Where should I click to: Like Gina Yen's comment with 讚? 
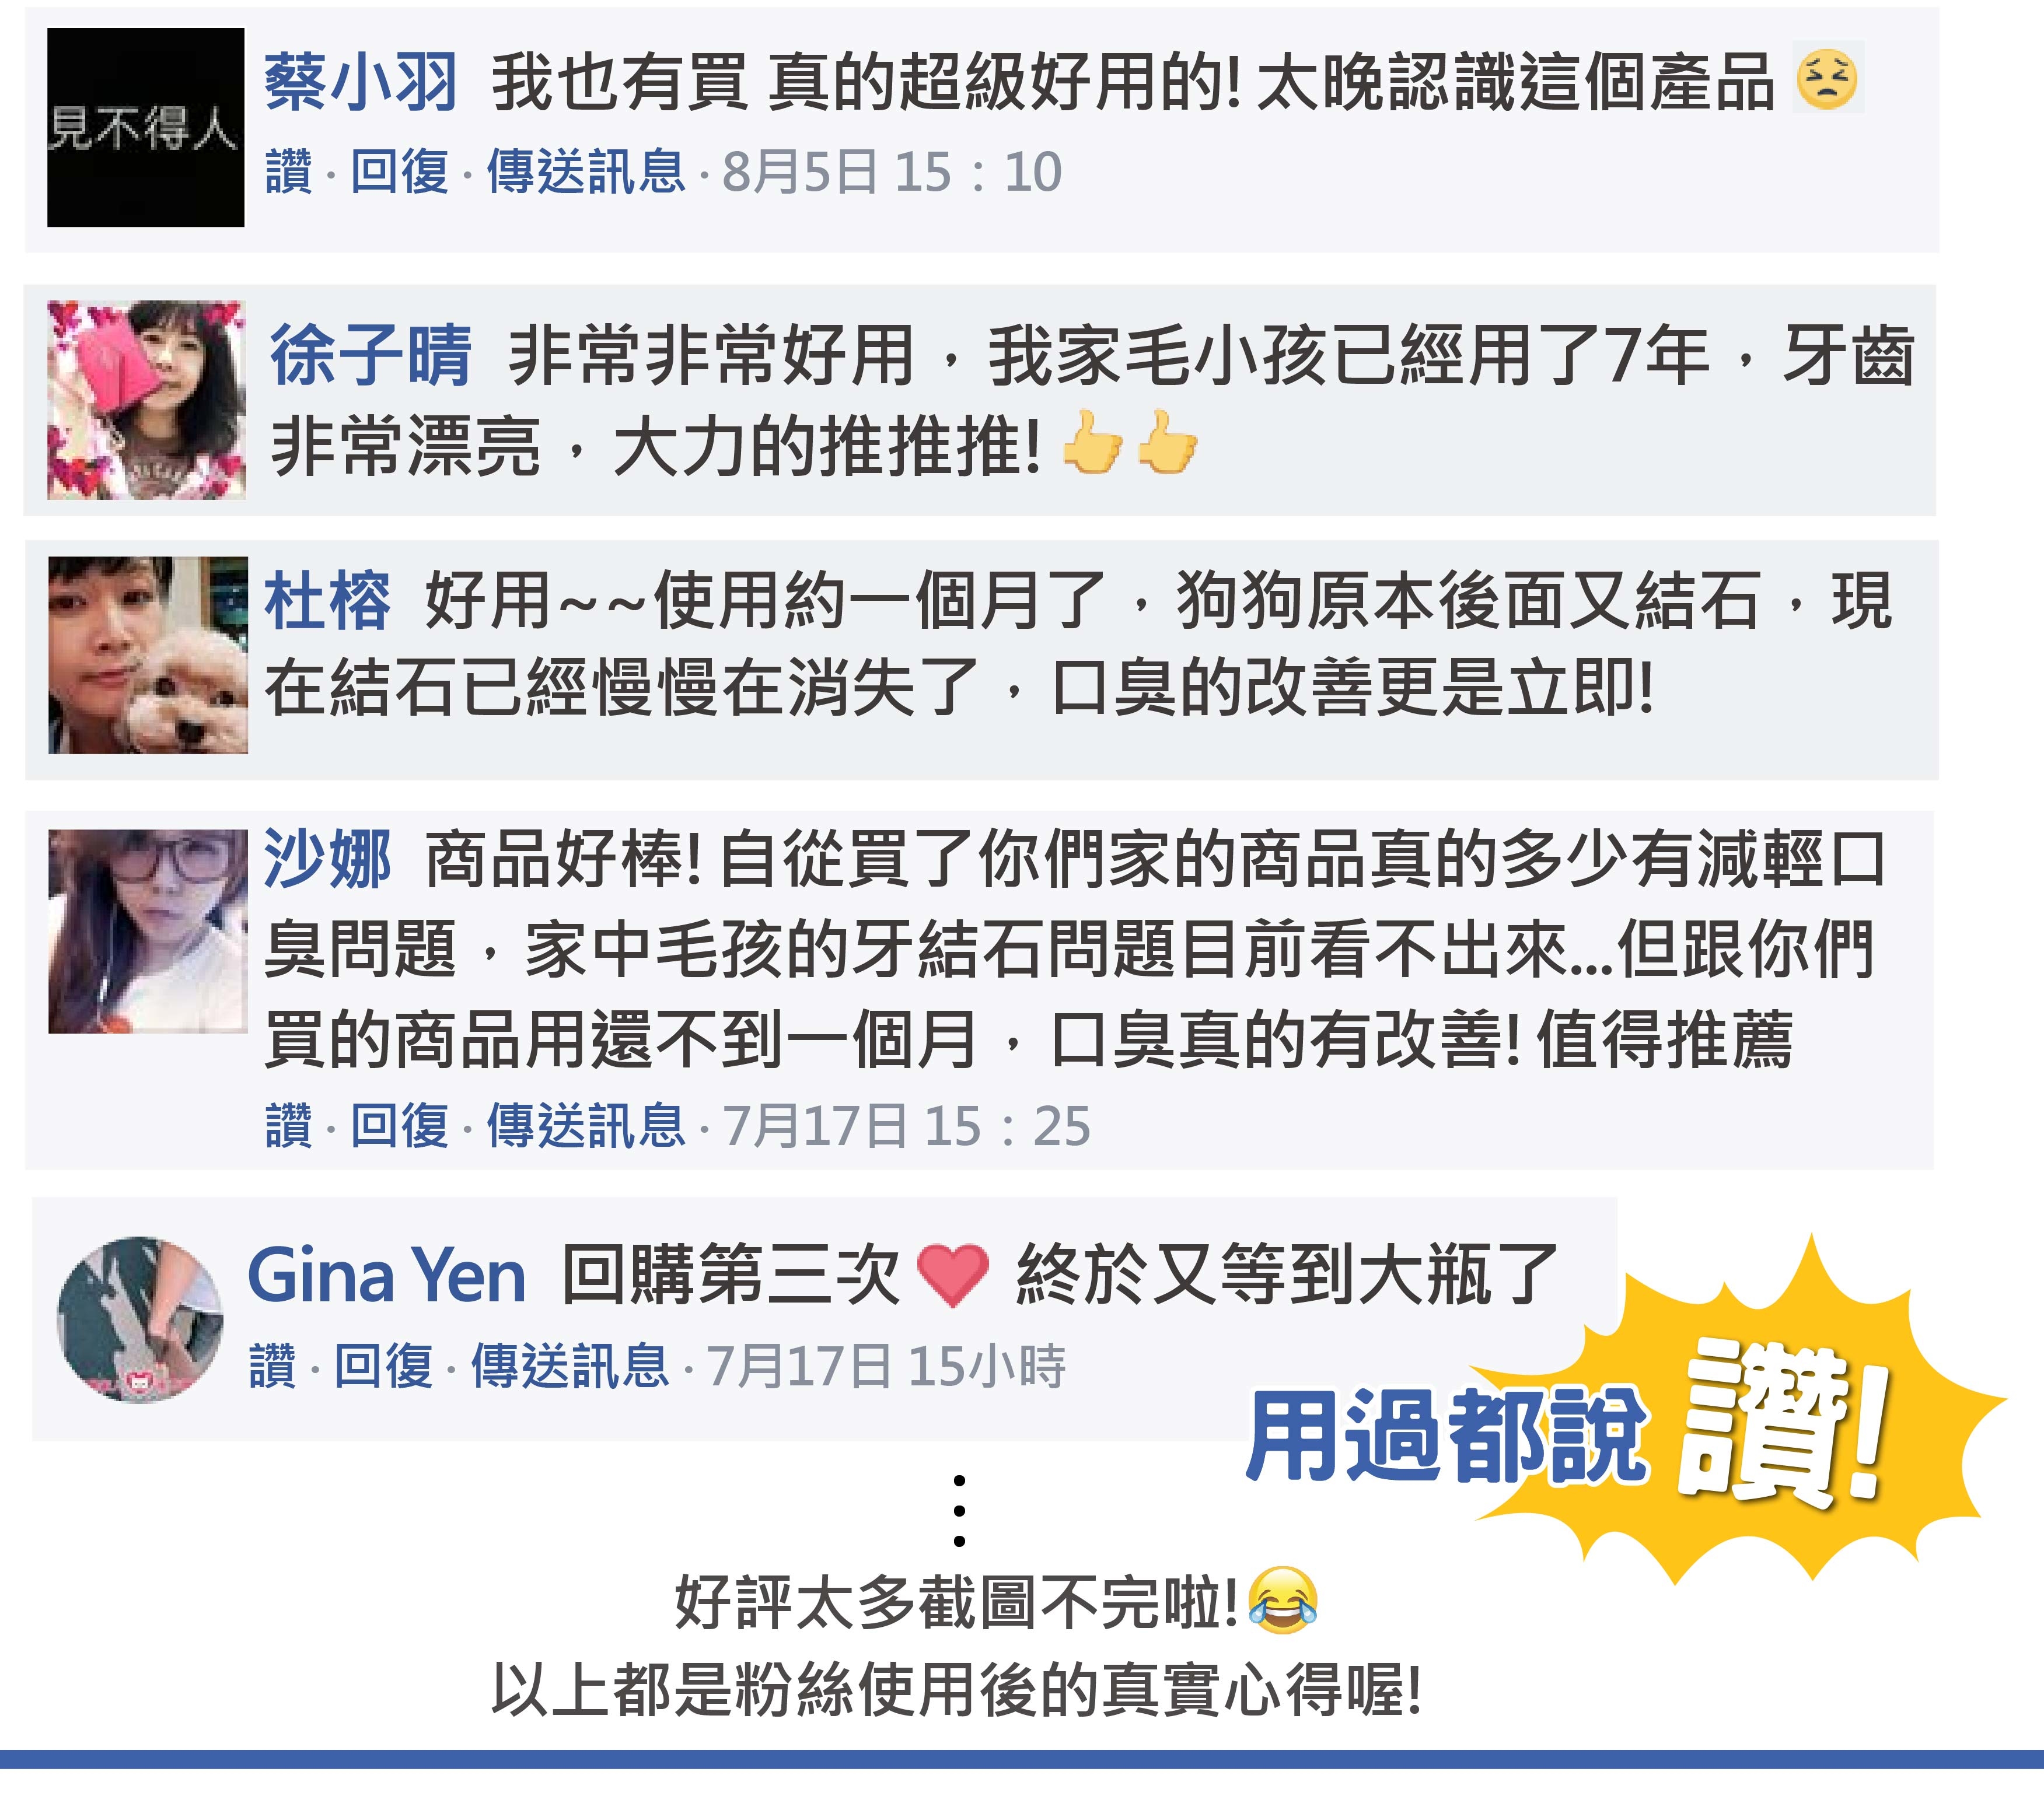pyautogui.click(x=273, y=1366)
